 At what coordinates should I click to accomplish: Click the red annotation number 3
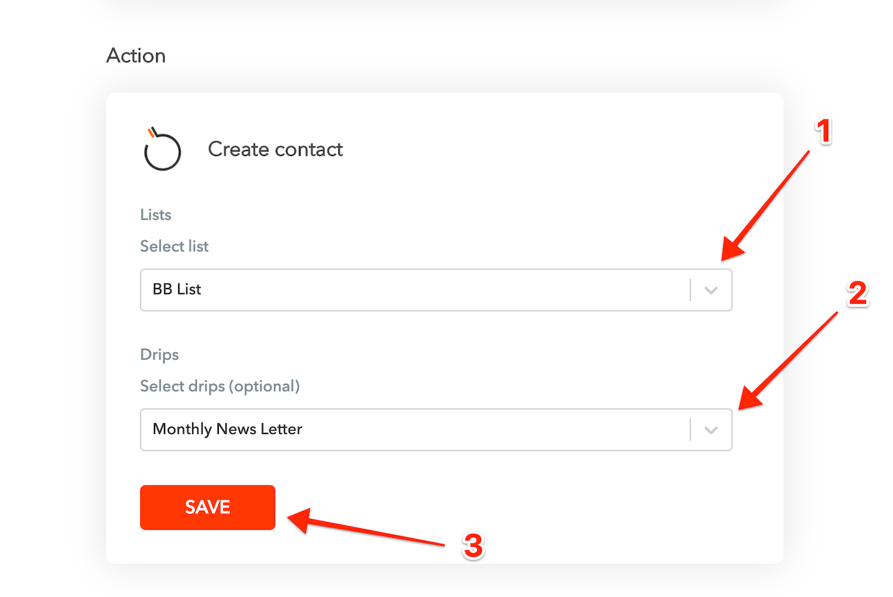tap(473, 546)
